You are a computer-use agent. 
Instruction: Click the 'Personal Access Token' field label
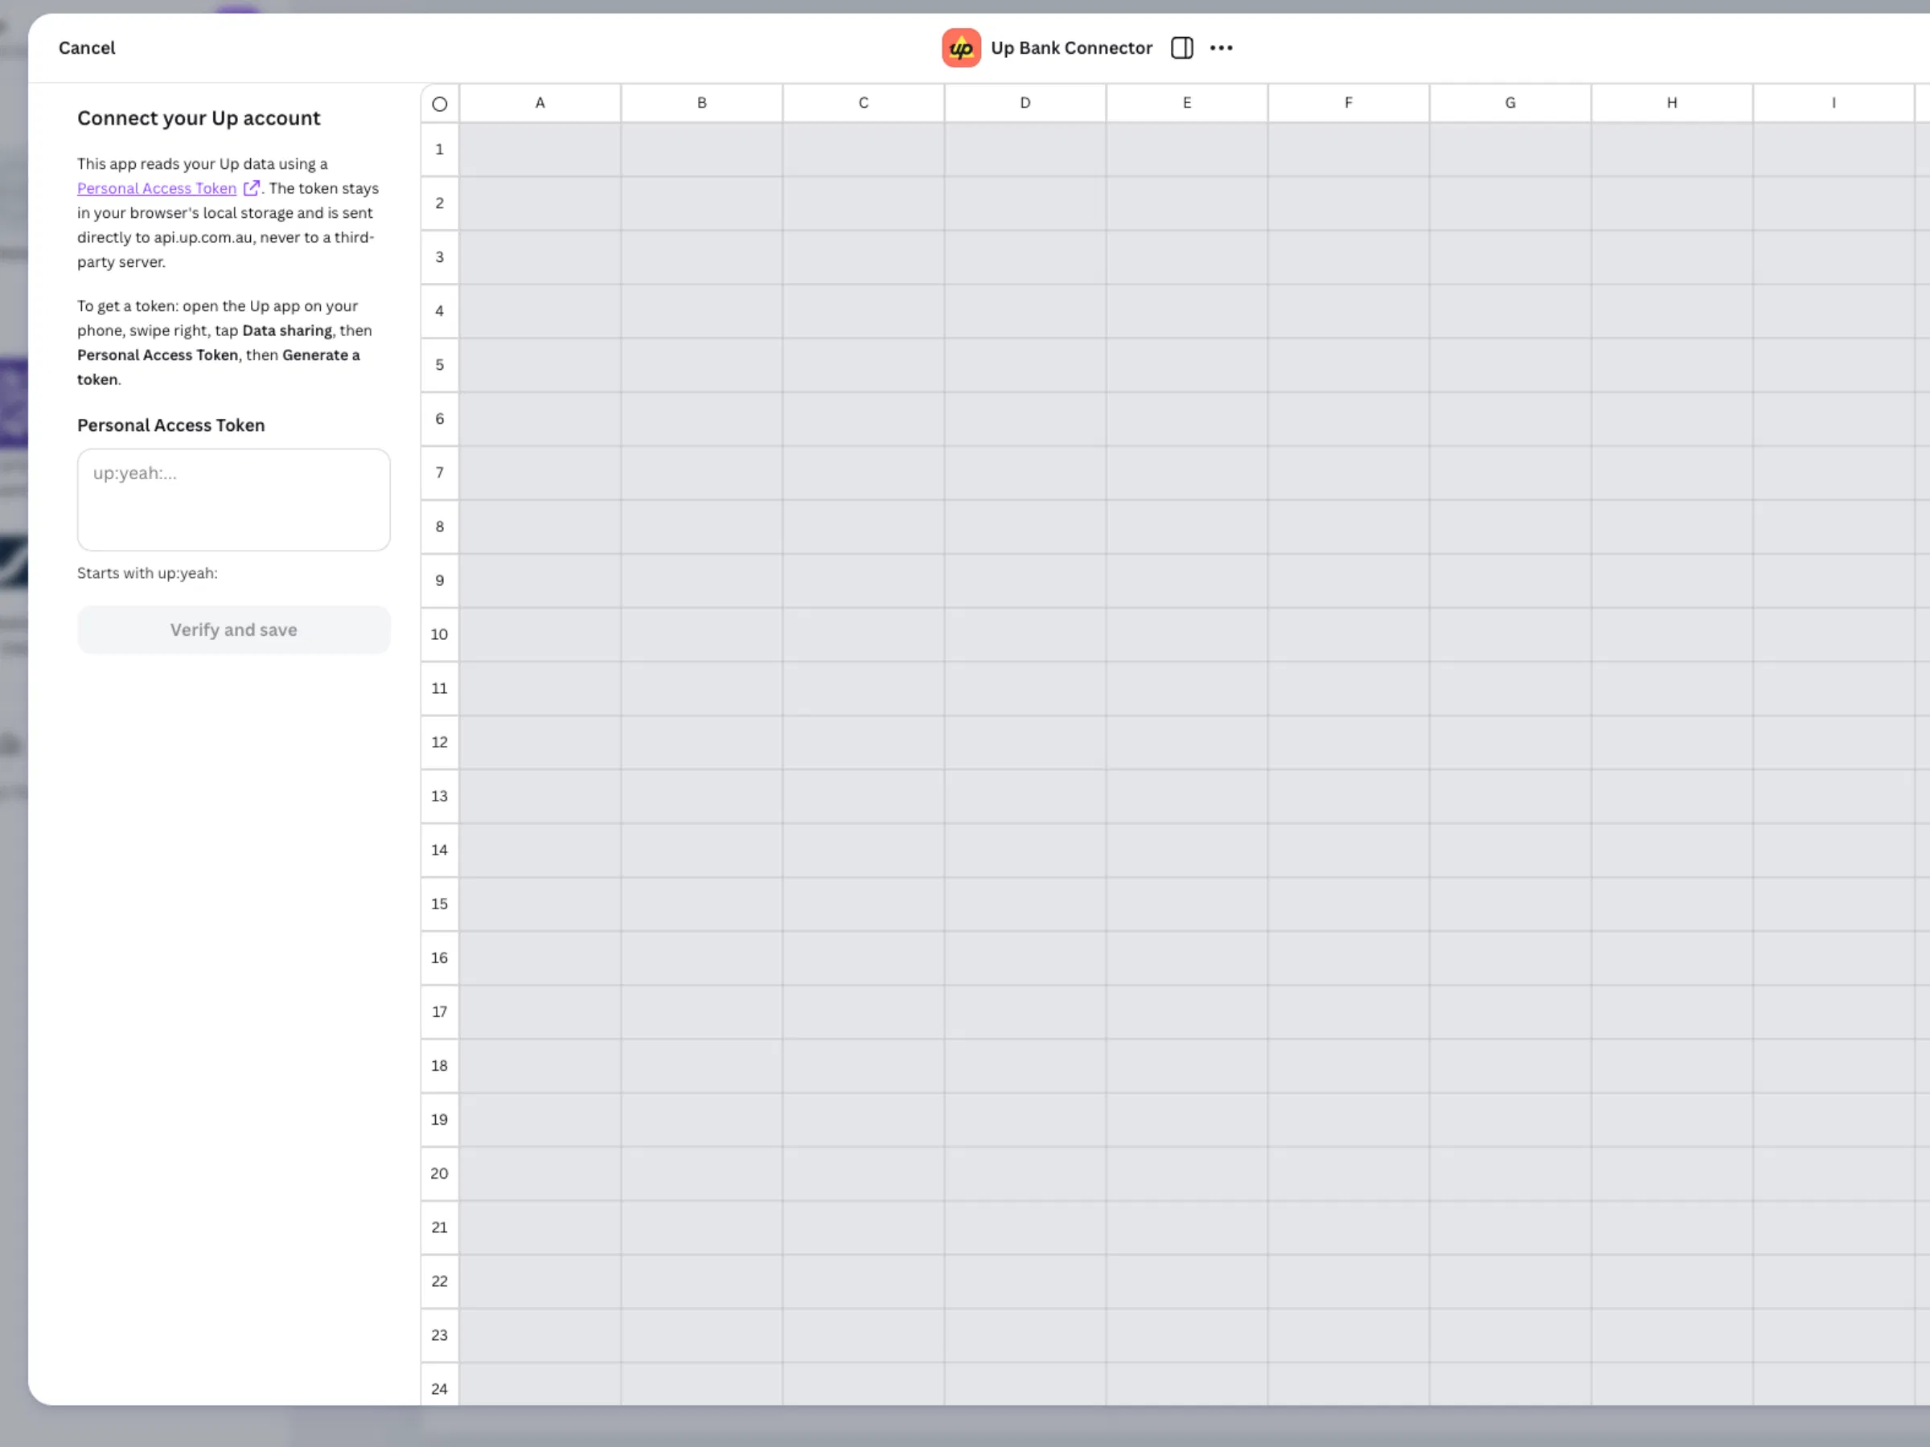pyautogui.click(x=171, y=425)
